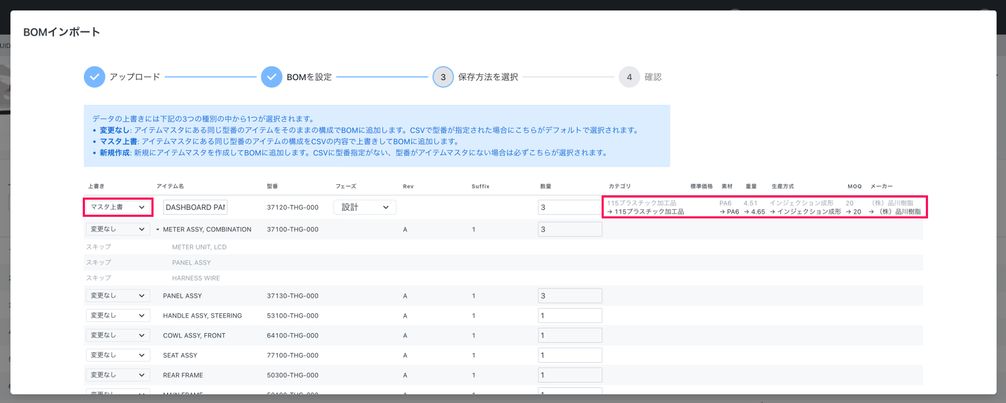This screenshot has width=1006, height=403.
Task: Open overwrite dropdown for HANDLE ASSY, STEERING
Action: pyautogui.click(x=118, y=315)
